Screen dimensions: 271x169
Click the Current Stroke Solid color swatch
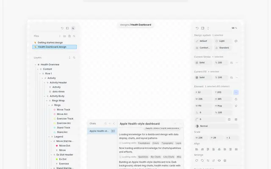click(x=196, y=63)
